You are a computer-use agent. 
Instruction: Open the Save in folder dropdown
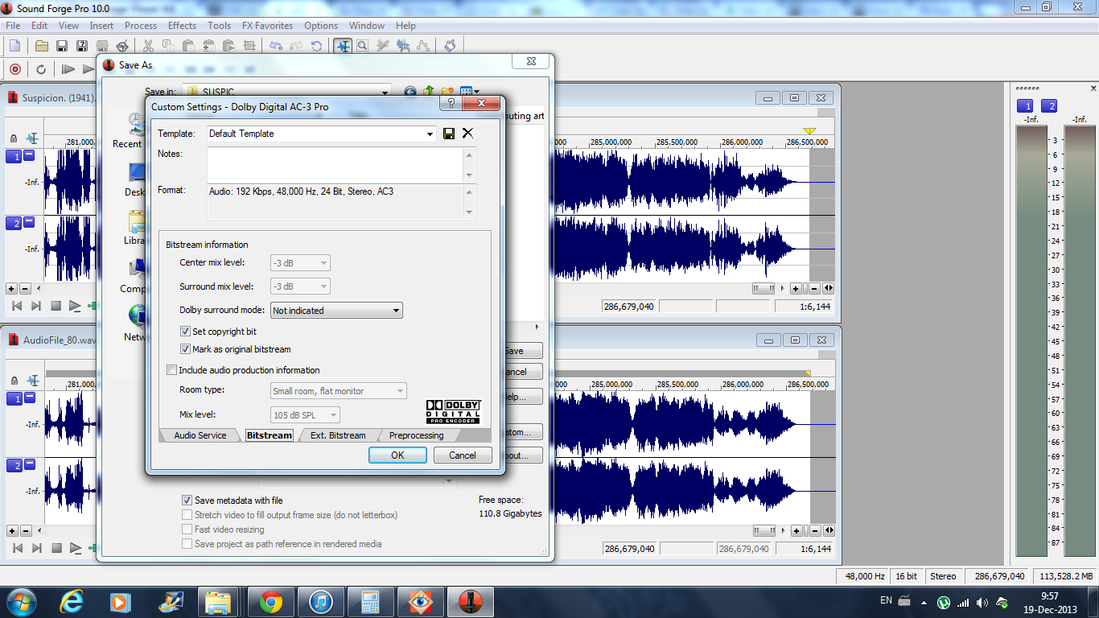click(x=385, y=93)
